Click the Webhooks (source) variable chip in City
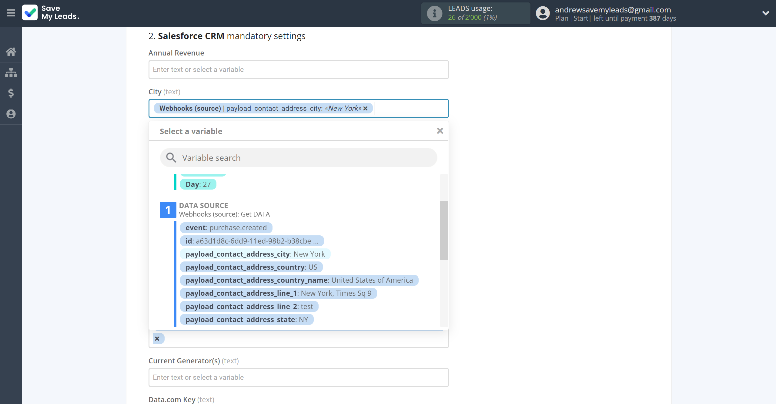The height and width of the screenshot is (404, 776). pos(263,108)
